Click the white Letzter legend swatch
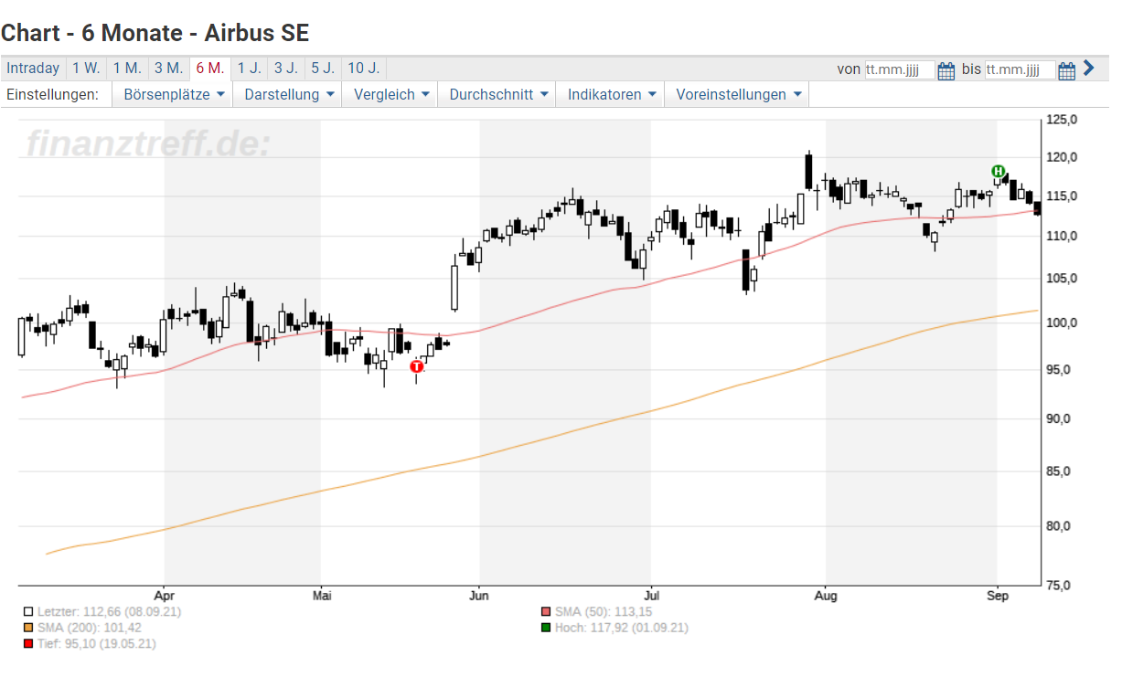1122x677 pixels. pos(29,612)
